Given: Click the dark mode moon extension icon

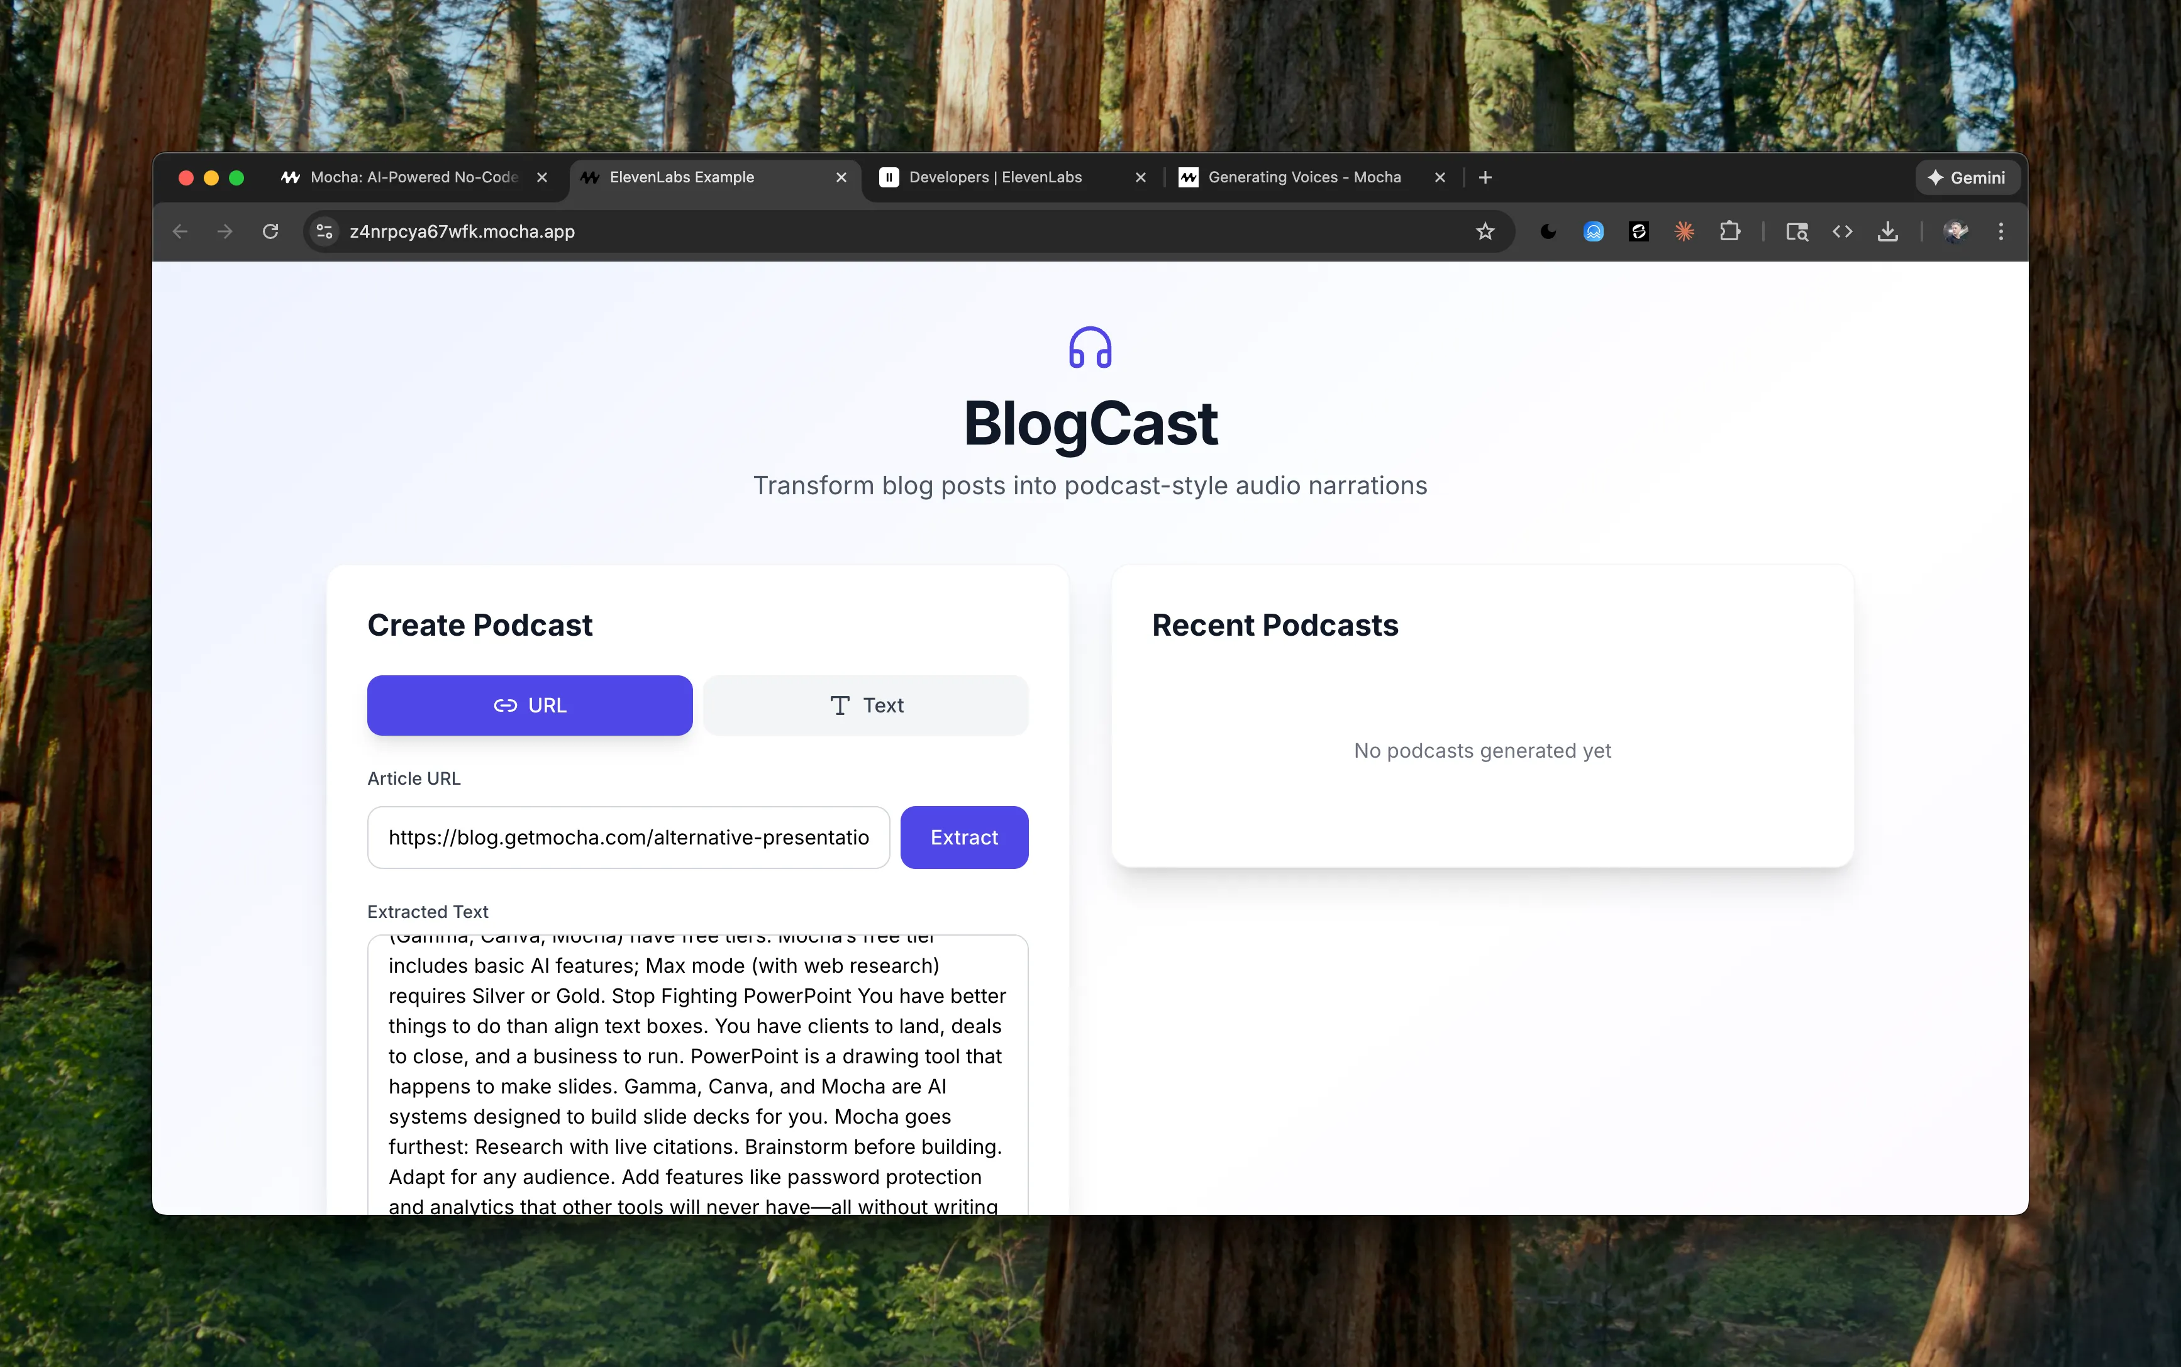Looking at the screenshot, I should click(1548, 231).
